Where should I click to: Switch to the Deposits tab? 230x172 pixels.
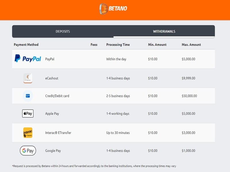[63, 32]
